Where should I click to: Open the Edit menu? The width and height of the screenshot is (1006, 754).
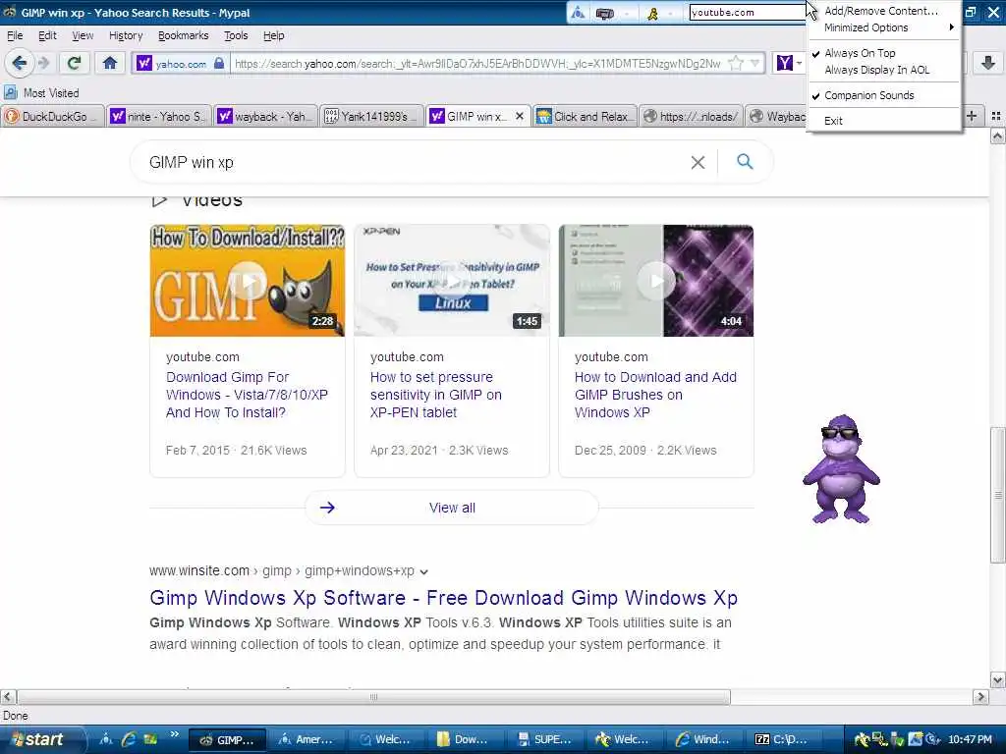click(47, 35)
